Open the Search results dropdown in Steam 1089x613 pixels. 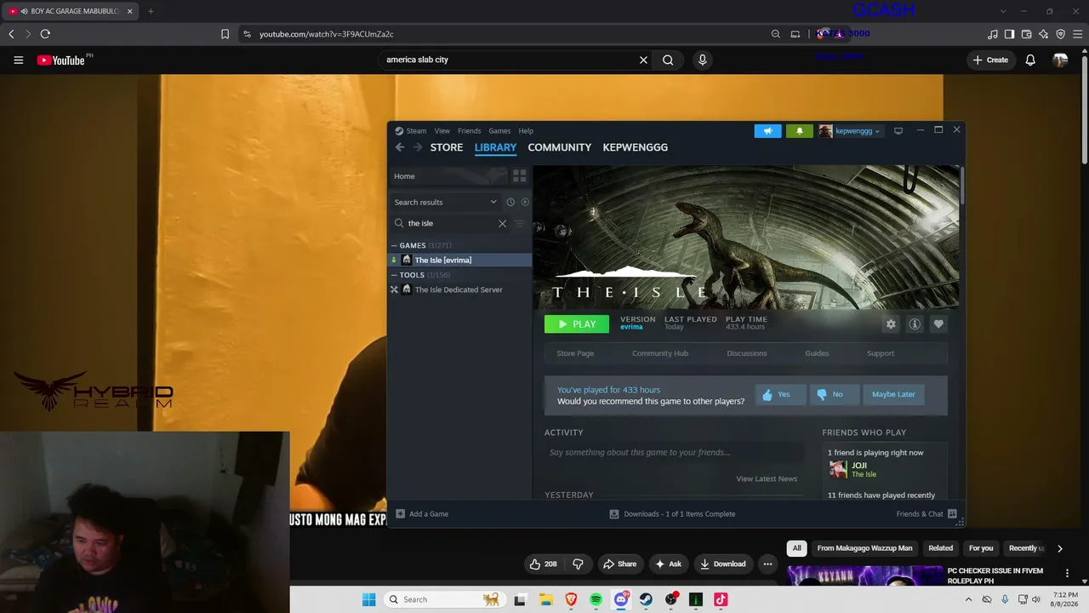[493, 202]
